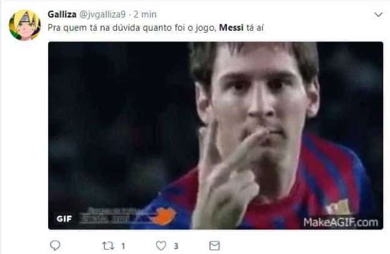Screen dimensions: 390x254
Task: Click the orange bird logo in the GIF
Action: [164, 216]
